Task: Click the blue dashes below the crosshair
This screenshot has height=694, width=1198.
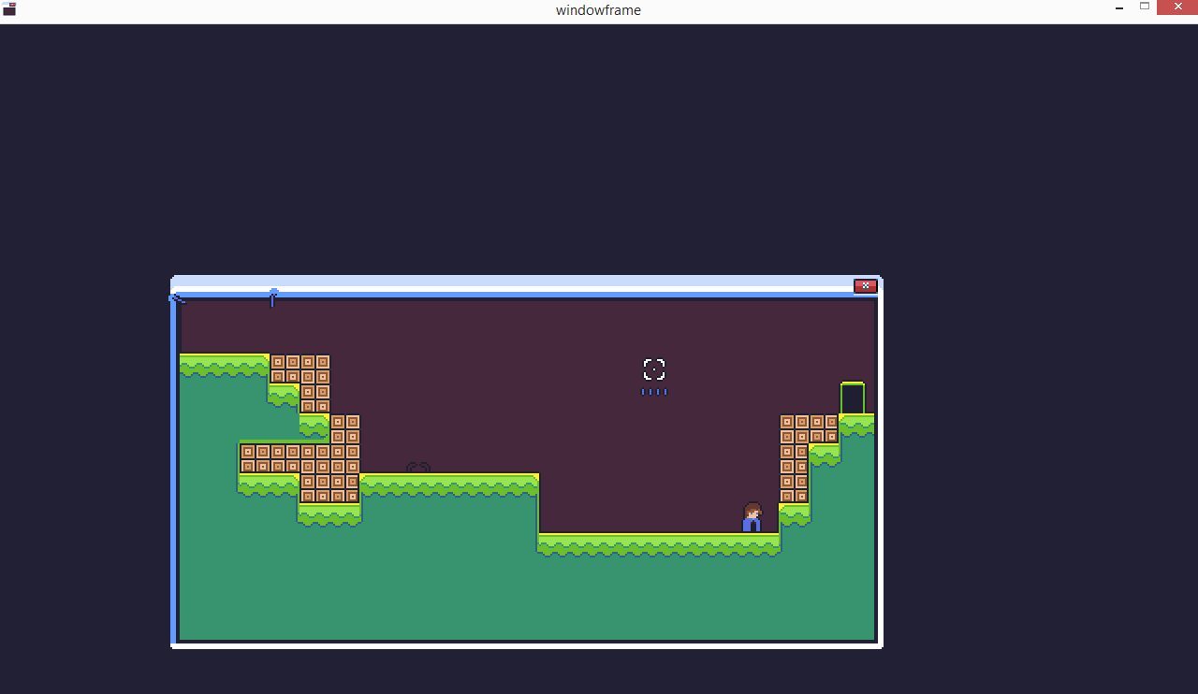Action: click(x=654, y=392)
